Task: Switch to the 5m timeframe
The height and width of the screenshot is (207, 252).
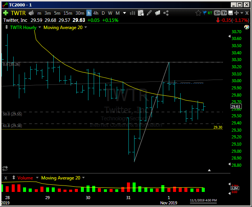Action: 57,13
